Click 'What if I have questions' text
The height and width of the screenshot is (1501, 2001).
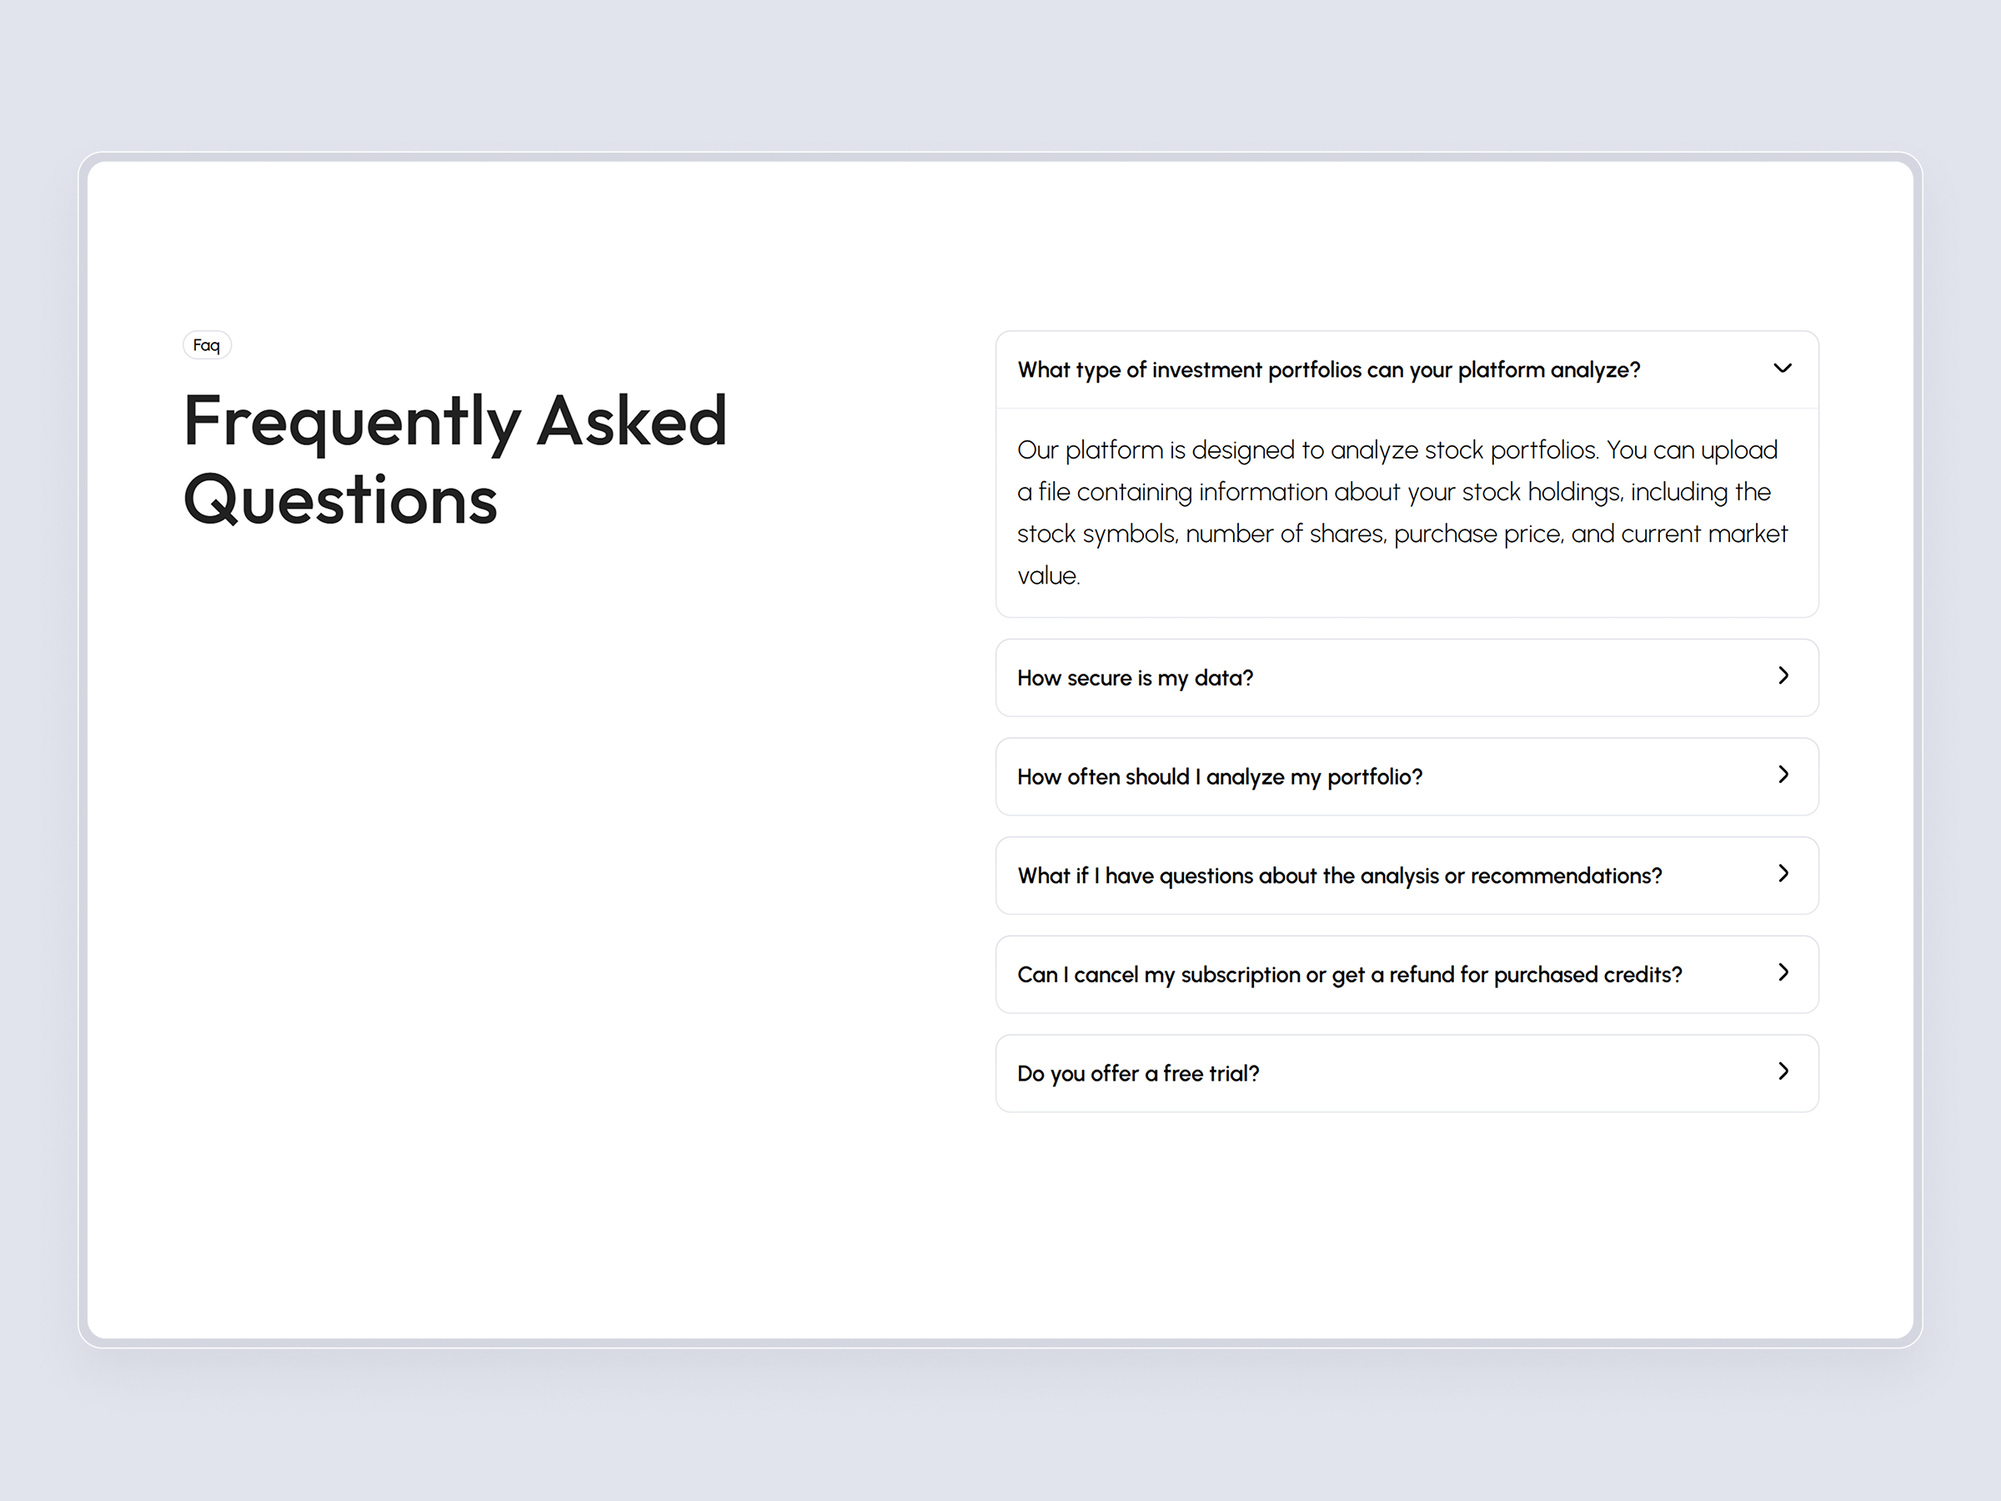pyautogui.click(x=1339, y=876)
